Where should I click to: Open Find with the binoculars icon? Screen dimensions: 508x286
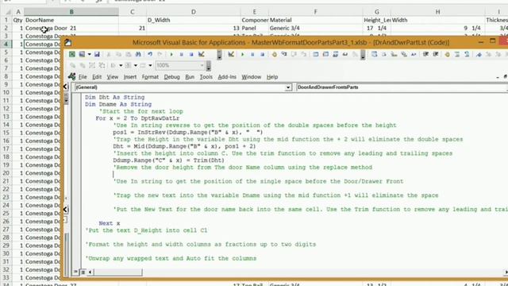(x=138, y=54)
